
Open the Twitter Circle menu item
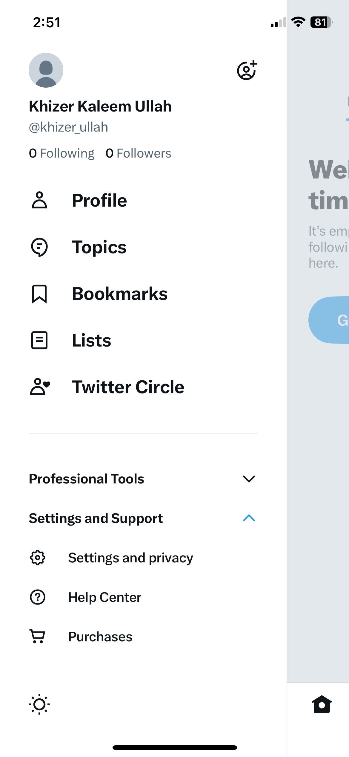pos(128,387)
